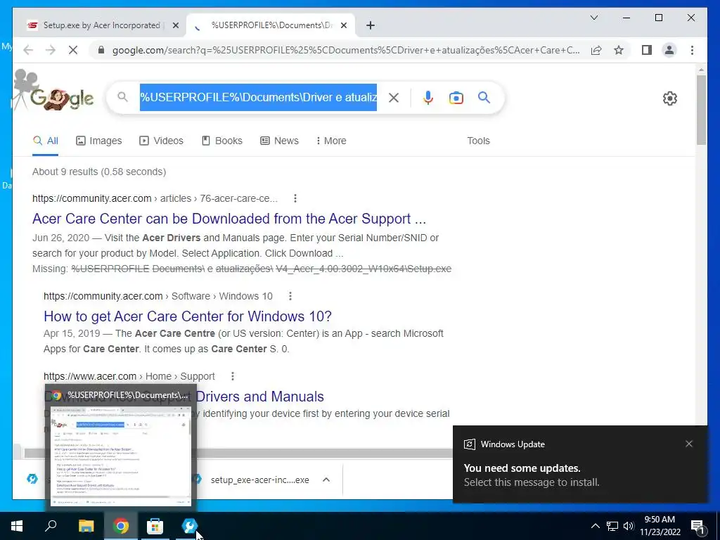
Task: Open the volume tray icon
Action: [628, 526]
